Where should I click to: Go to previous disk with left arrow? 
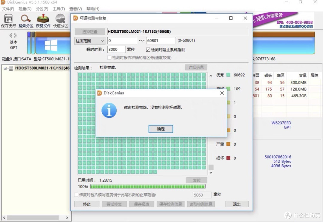(11, 36)
